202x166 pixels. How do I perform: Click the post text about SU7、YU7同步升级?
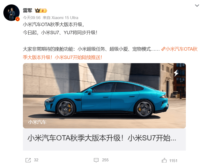(60, 33)
